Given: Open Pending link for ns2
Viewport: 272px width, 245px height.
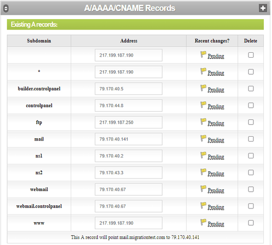Looking at the screenshot, I should click(x=216, y=173).
